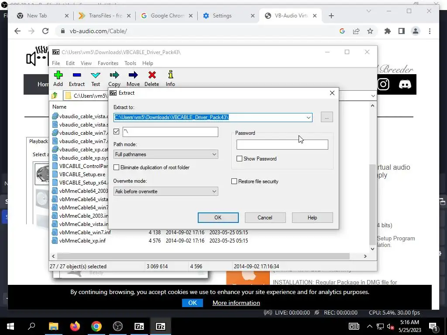The width and height of the screenshot is (447, 335).
Task: Expand the Extract to path dropdown
Action: 308,117
